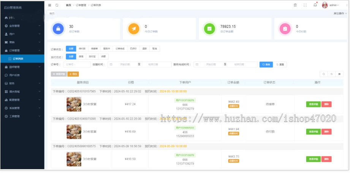Click the grid columns icon above the table
This screenshot has width=350, height=179.
pos(339,74)
